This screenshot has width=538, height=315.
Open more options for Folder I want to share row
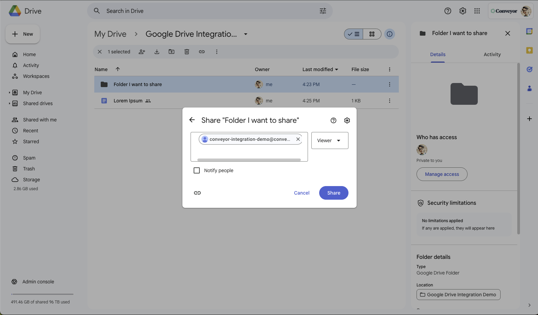(x=390, y=84)
